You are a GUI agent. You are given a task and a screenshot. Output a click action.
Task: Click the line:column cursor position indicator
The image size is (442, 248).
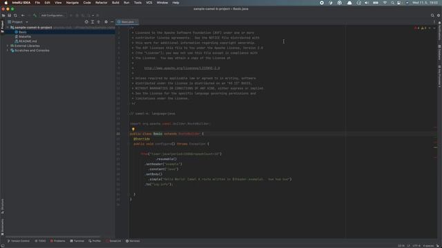pos(401,246)
